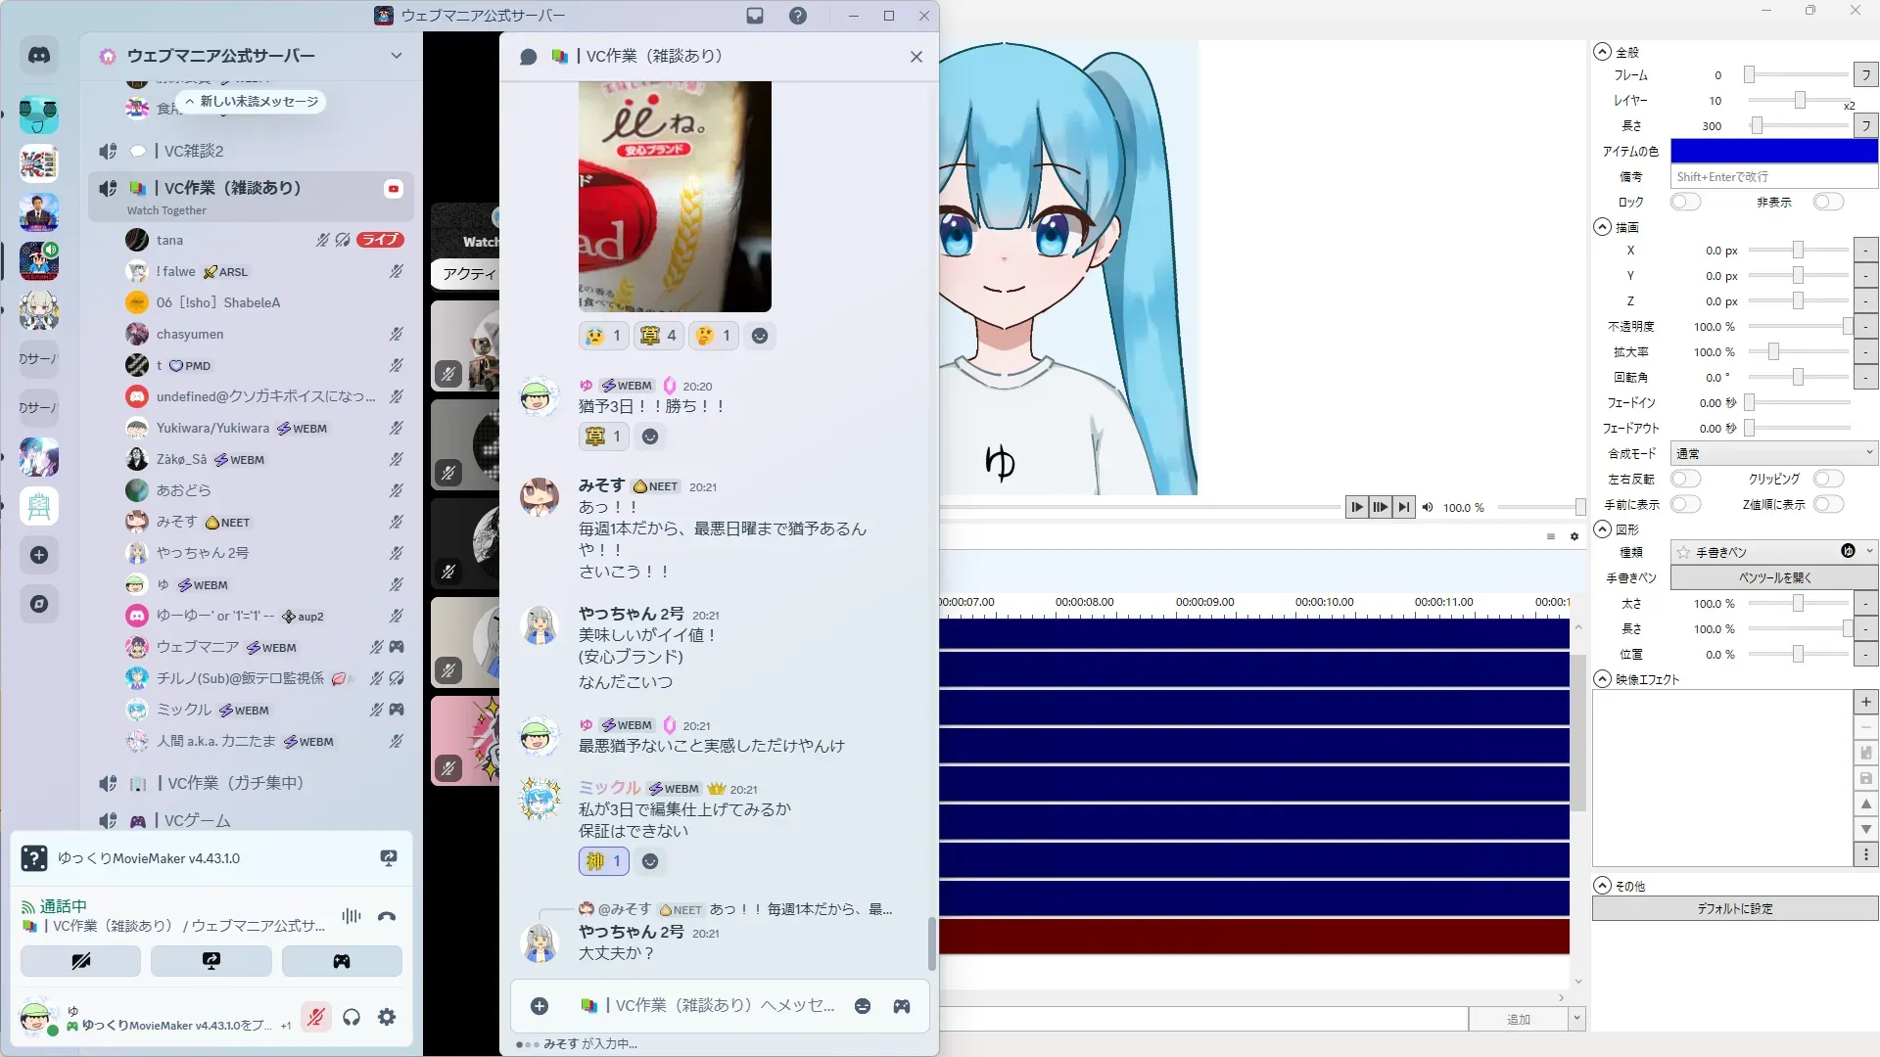Enable the 左右反転 flip toggle
The width and height of the screenshot is (1880, 1057).
point(1685,479)
